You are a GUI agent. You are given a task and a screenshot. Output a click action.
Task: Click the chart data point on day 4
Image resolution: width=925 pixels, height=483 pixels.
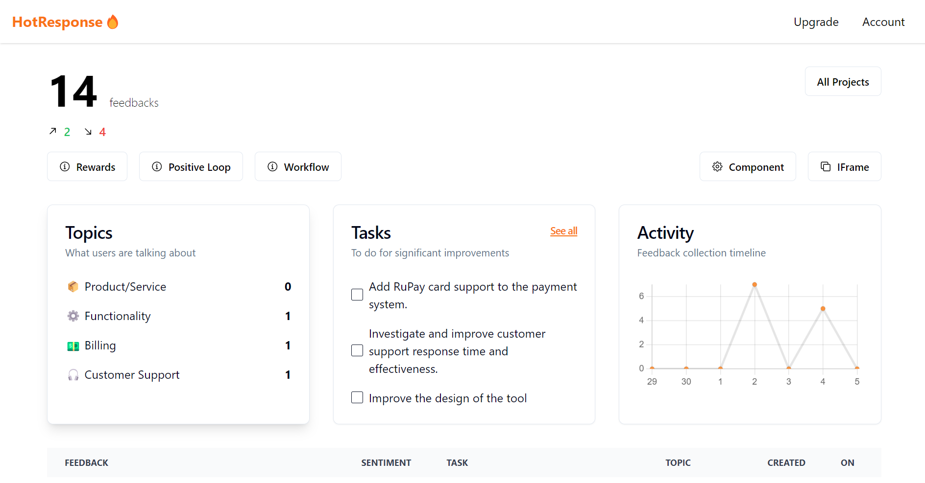[x=823, y=309]
